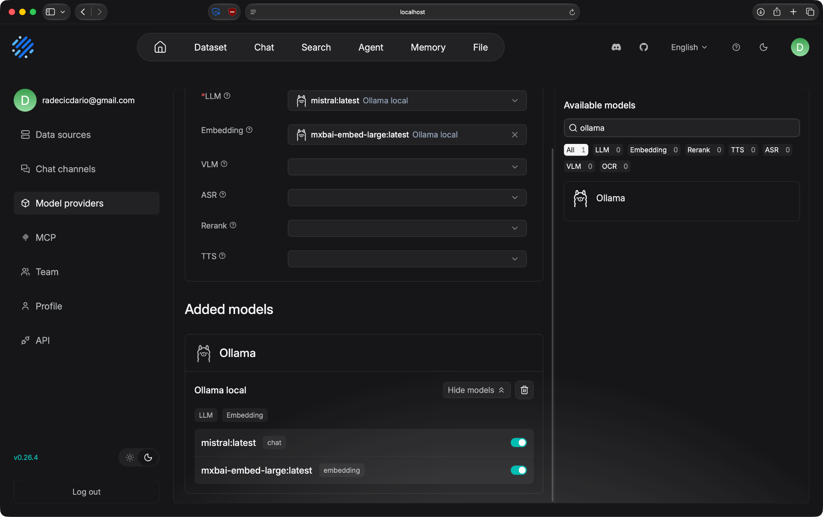Select the Ollama card in Available models
Screen dimensions: 823x517
pos(682,201)
